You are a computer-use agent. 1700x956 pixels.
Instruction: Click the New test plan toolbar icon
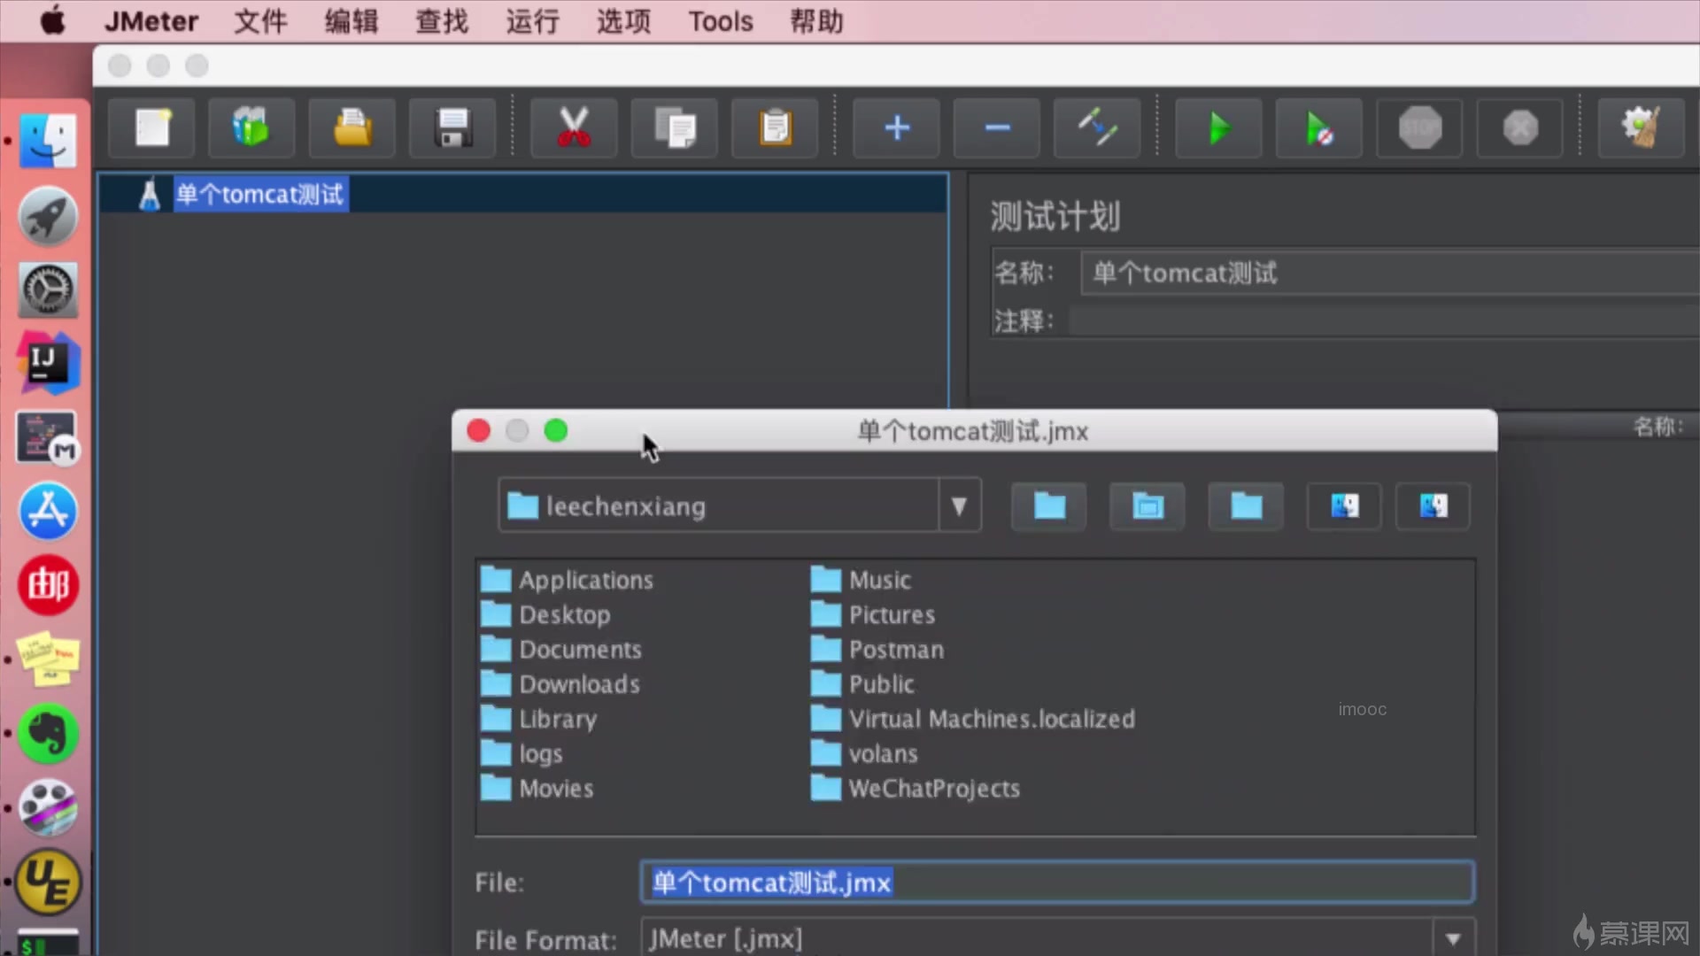pyautogui.click(x=152, y=128)
